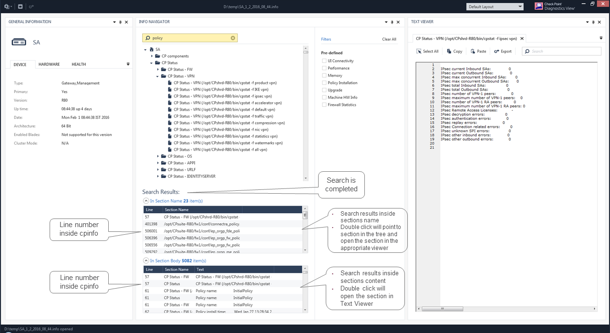Click the Paste toolbar button
Screen dimensions: 610x333
click(x=478, y=51)
